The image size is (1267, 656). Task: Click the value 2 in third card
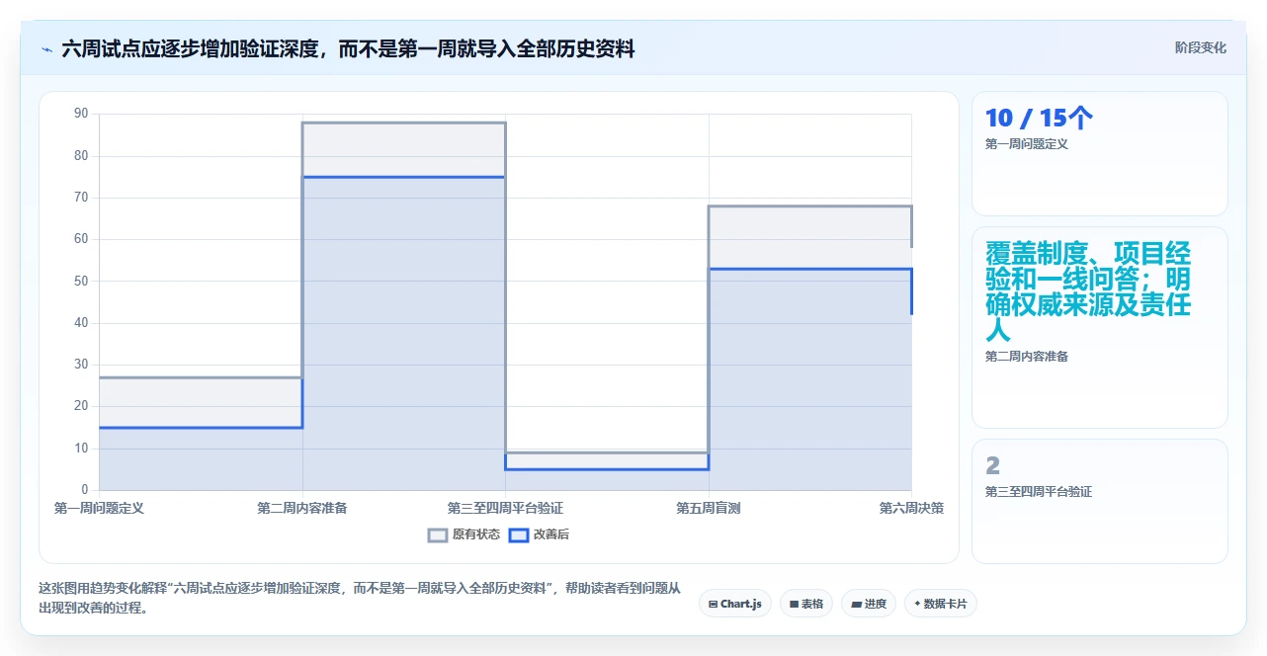992,465
